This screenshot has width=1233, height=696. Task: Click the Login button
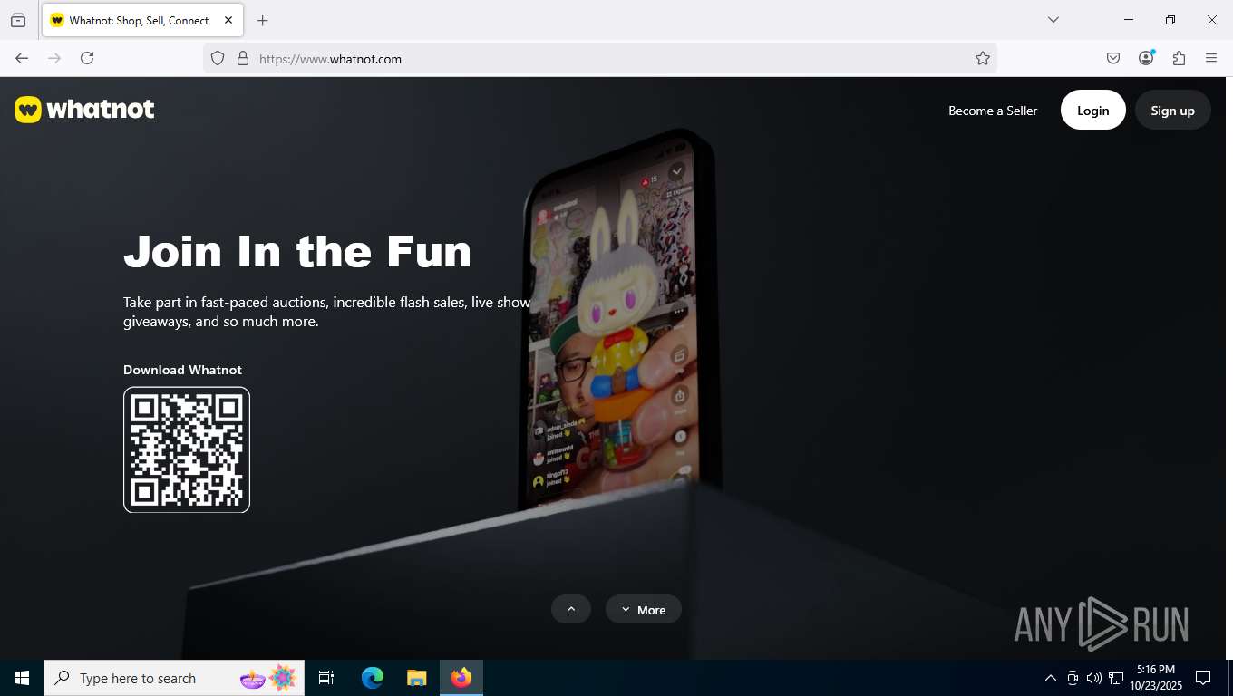(1092, 110)
